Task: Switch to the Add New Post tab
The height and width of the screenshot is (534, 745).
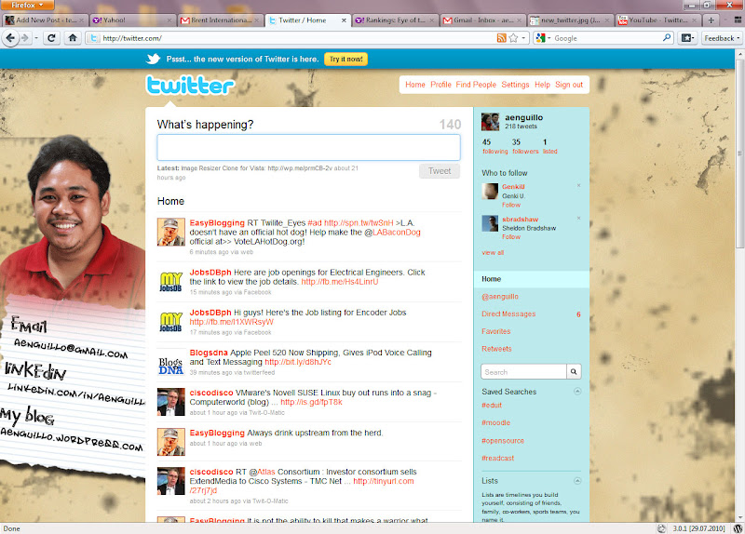Action: pos(44,20)
